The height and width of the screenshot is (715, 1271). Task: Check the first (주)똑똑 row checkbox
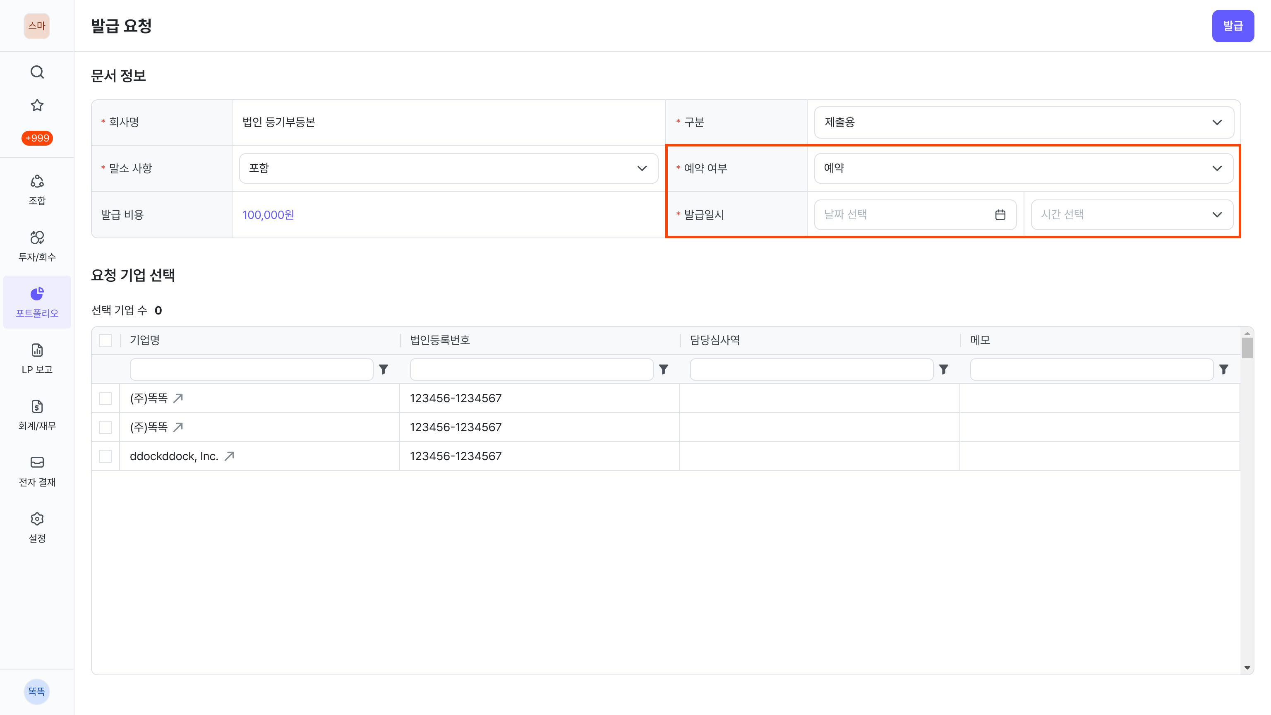coord(106,398)
